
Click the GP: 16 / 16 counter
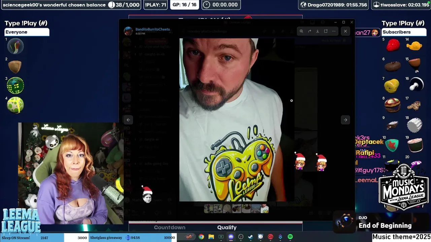pyautogui.click(x=184, y=5)
